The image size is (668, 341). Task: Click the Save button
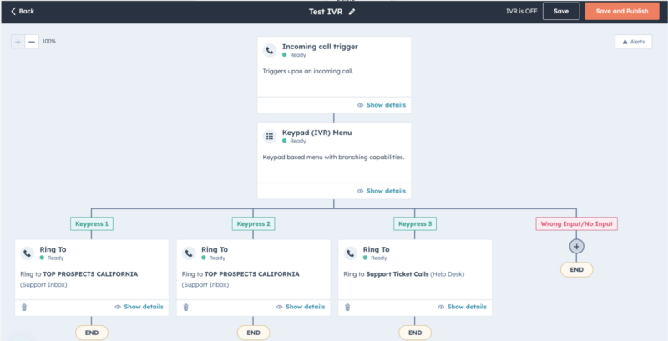click(561, 12)
